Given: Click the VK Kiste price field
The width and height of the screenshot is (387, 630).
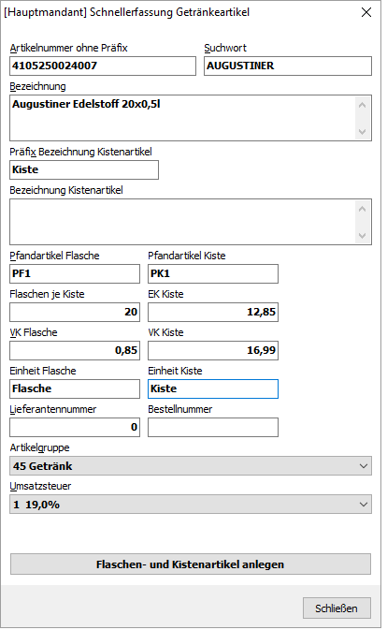Looking at the screenshot, I should [x=213, y=350].
